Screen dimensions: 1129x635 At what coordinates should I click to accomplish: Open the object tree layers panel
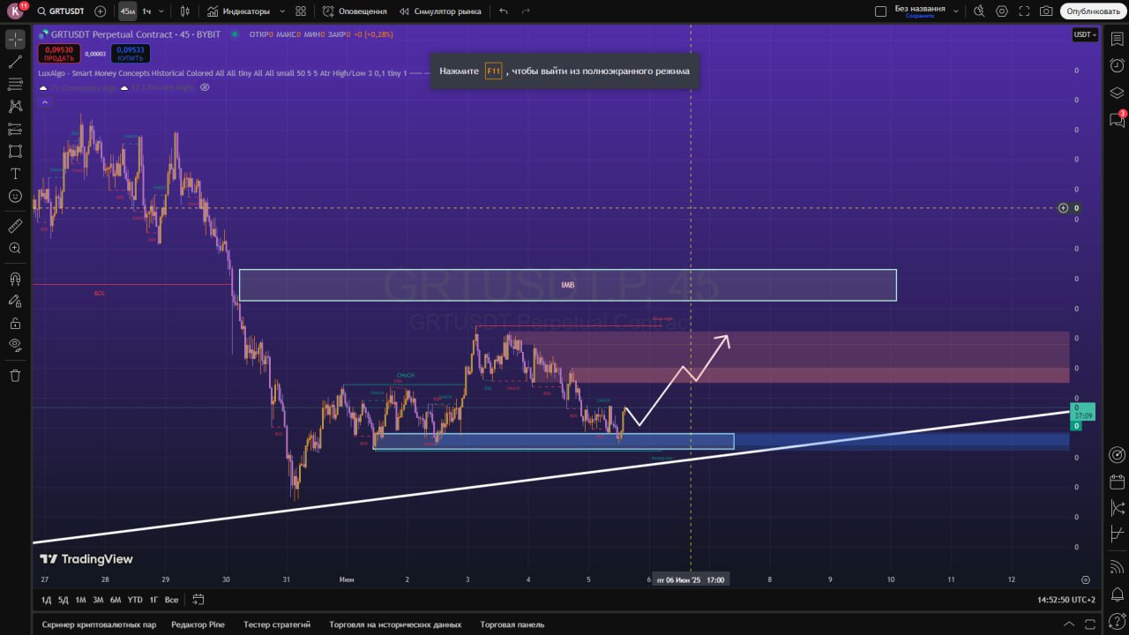coord(1117,93)
